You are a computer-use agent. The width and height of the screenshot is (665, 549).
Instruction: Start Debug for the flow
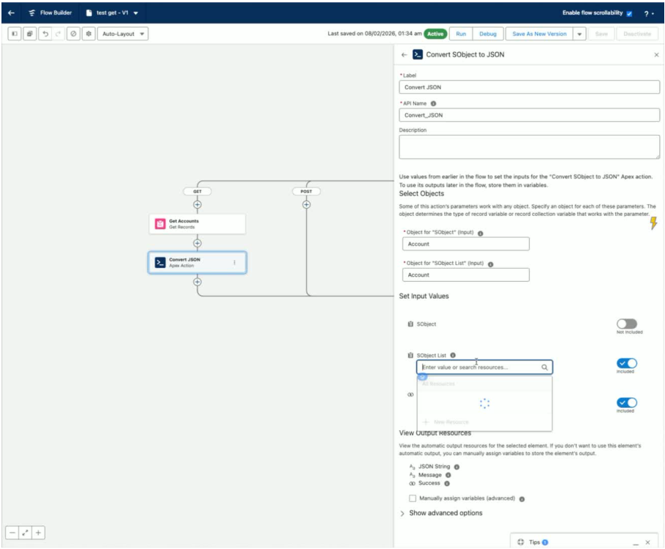[x=487, y=34]
